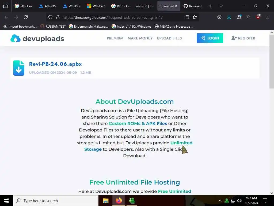The height and width of the screenshot is (206, 274).
Task: List all tabs dropdown arrow
Action: (221, 6)
